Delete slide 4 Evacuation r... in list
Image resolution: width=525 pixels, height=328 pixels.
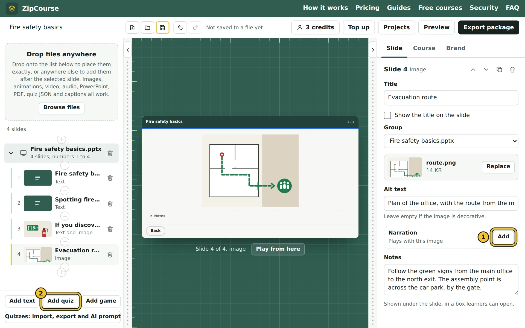pos(110,254)
